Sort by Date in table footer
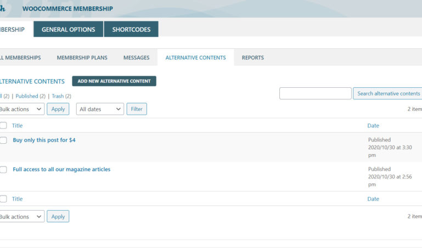 (x=373, y=199)
